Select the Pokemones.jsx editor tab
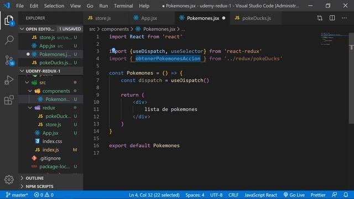 [x=202, y=18]
